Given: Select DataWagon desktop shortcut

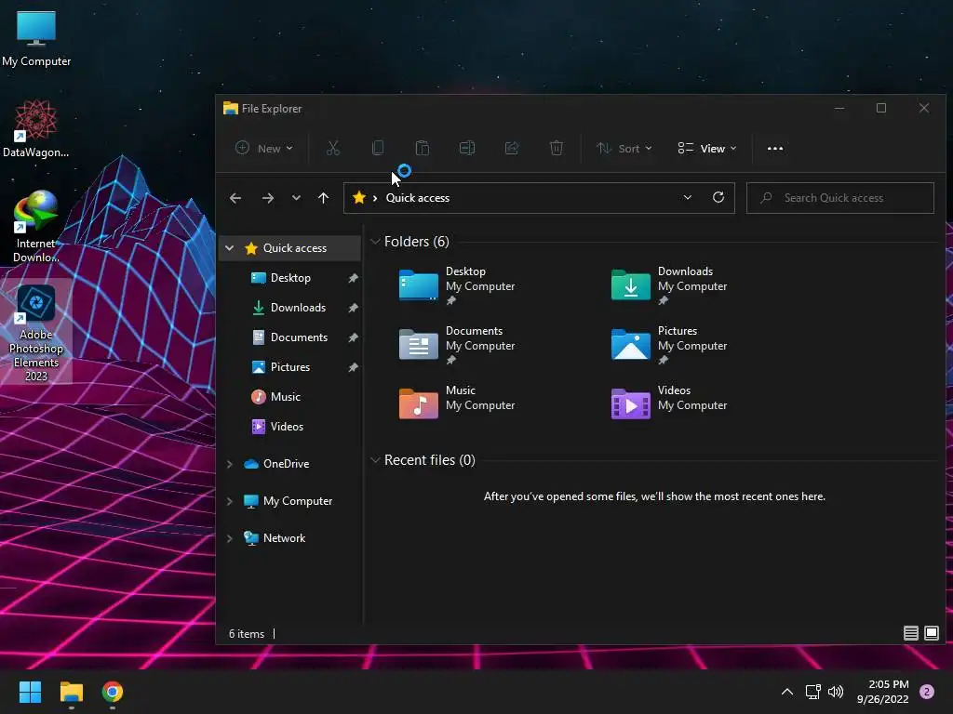Looking at the screenshot, I should [36, 128].
